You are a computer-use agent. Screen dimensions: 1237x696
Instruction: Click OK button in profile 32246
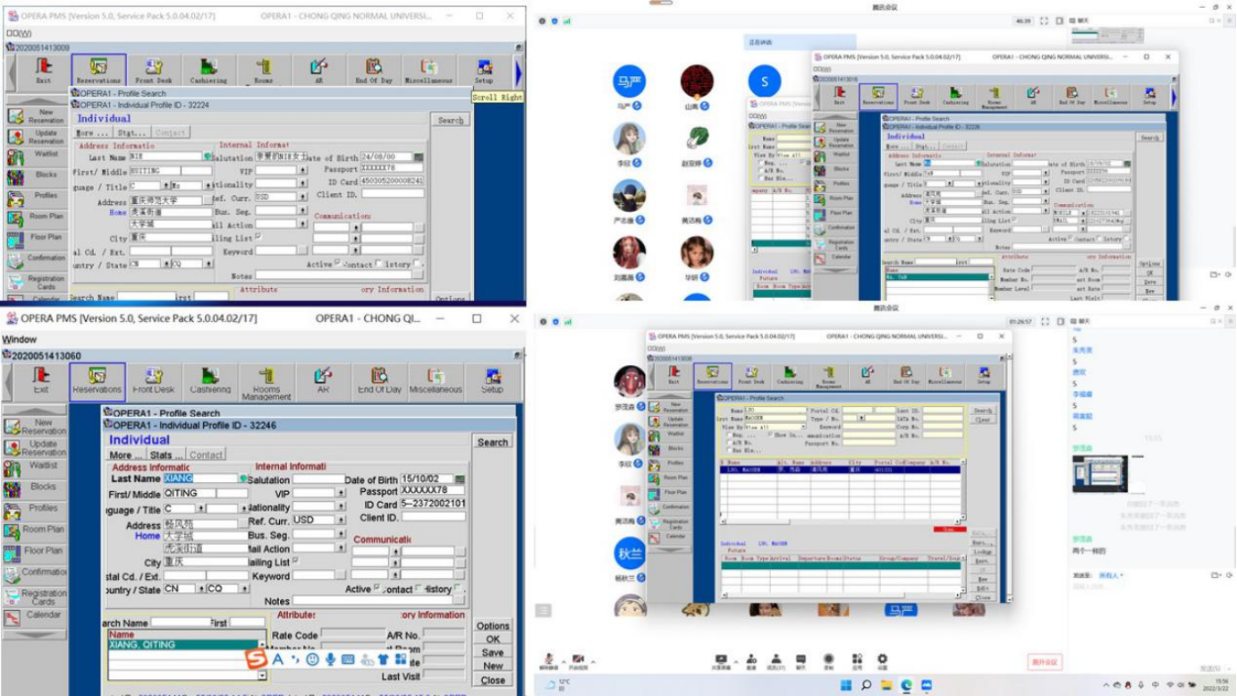[x=493, y=640]
